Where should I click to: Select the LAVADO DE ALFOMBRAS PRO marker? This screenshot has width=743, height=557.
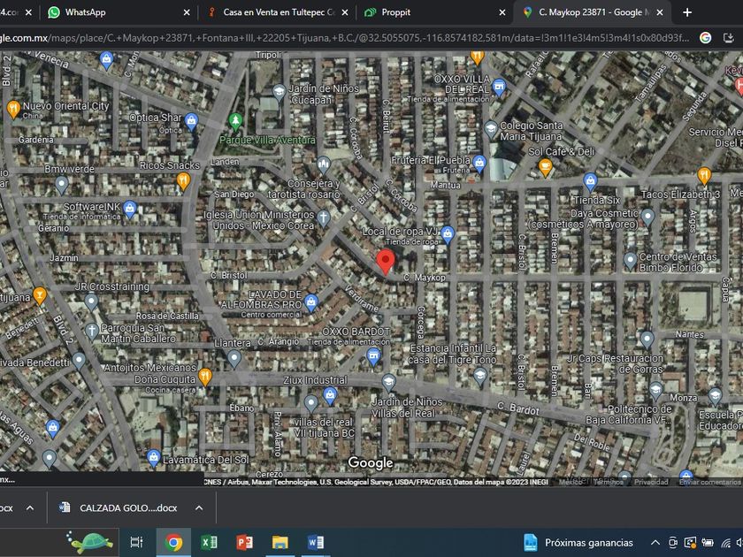310,301
